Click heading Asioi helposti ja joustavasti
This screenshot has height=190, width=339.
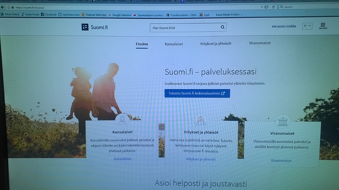[x=201, y=184]
